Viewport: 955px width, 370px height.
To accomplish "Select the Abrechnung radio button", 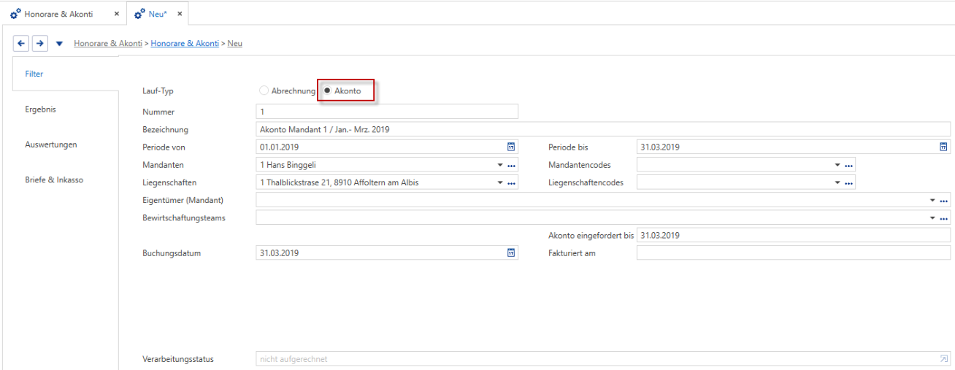I will coord(264,91).
